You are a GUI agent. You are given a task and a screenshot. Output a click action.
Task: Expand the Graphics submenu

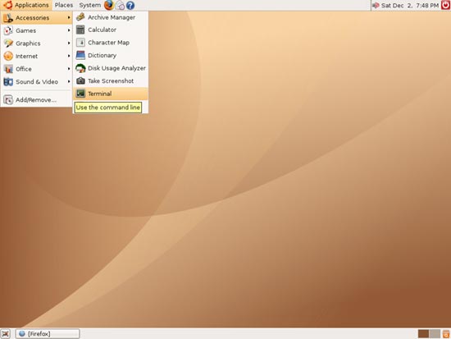tap(36, 44)
